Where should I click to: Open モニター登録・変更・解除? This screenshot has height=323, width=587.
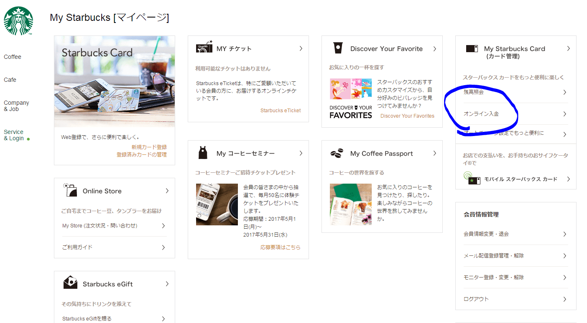click(516, 278)
